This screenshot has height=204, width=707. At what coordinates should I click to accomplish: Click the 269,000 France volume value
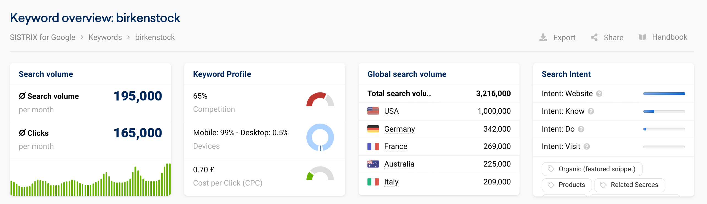(497, 146)
